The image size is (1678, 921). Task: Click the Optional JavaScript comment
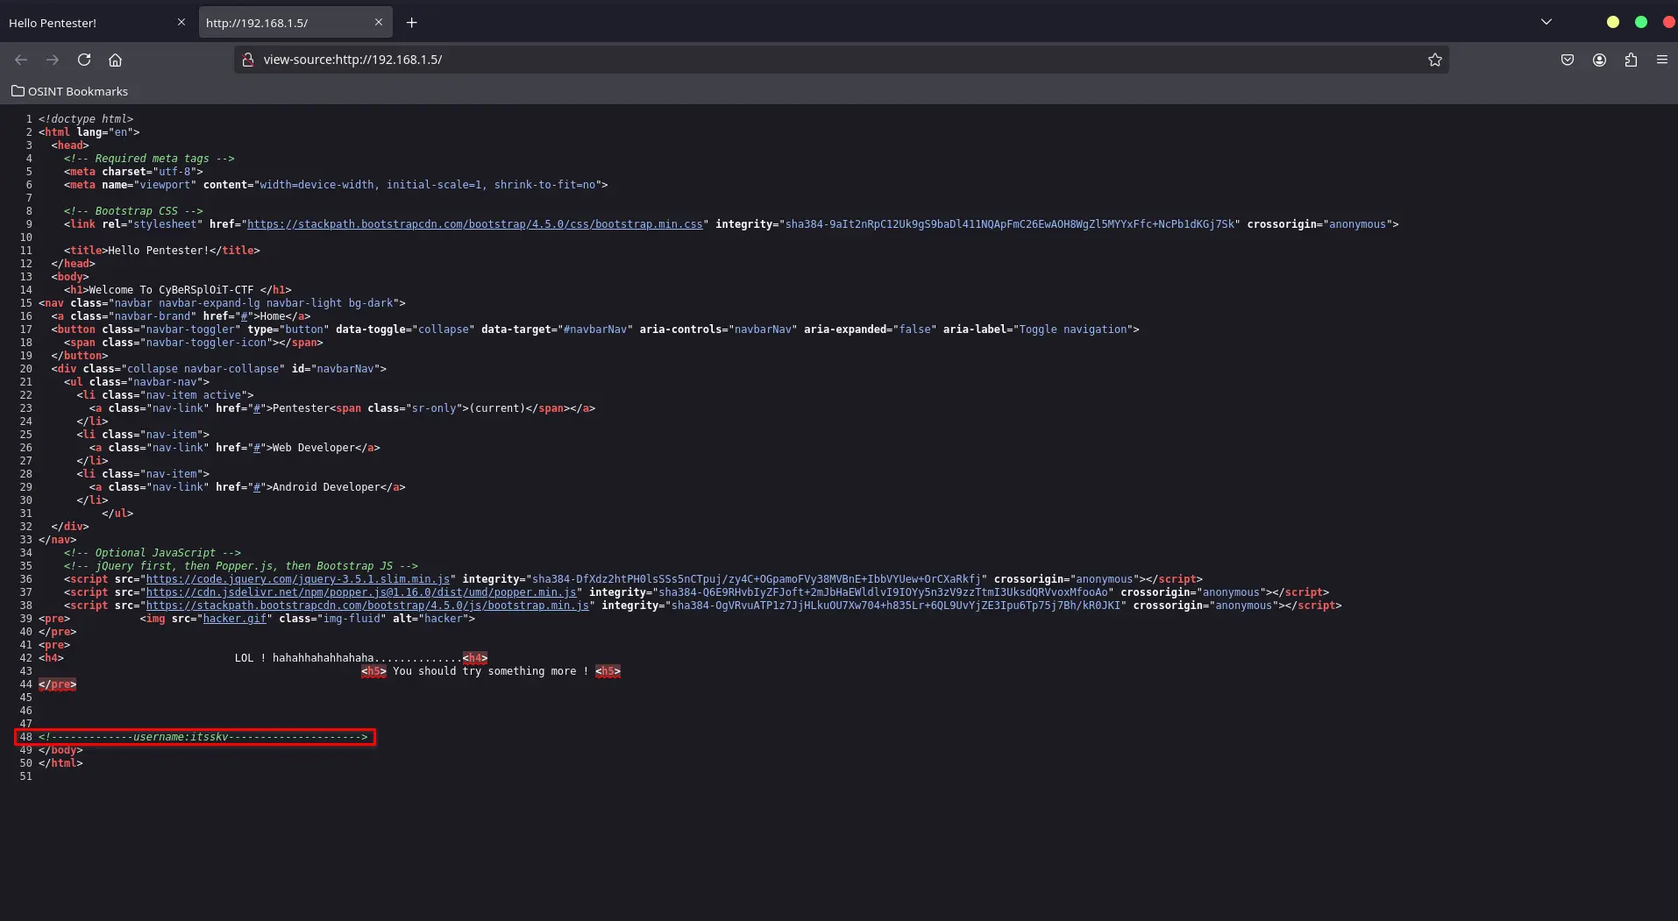point(153,553)
